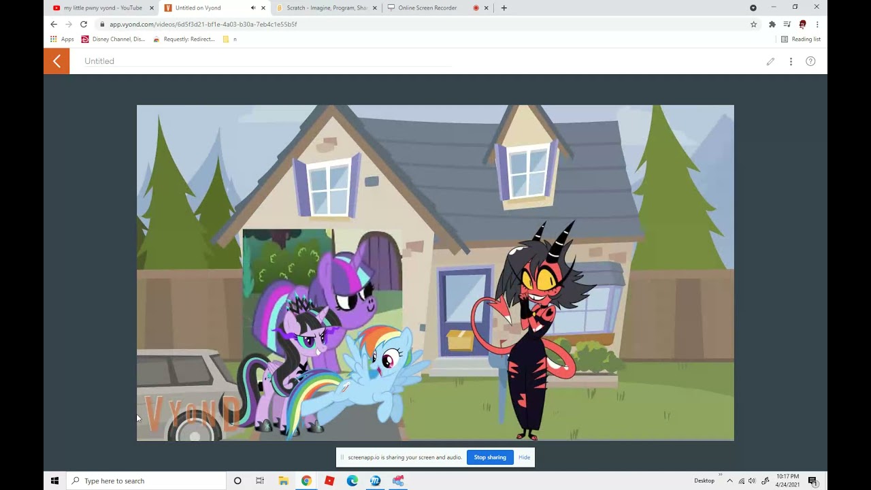Go back with the orange Vyond arrow
The image size is (871, 490).
(56, 61)
